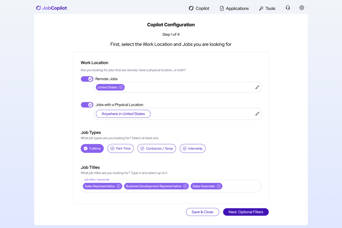The width and height of the screenshot is (342, 228).
Task: Go to the Applications menu
Action: point(234,8)
